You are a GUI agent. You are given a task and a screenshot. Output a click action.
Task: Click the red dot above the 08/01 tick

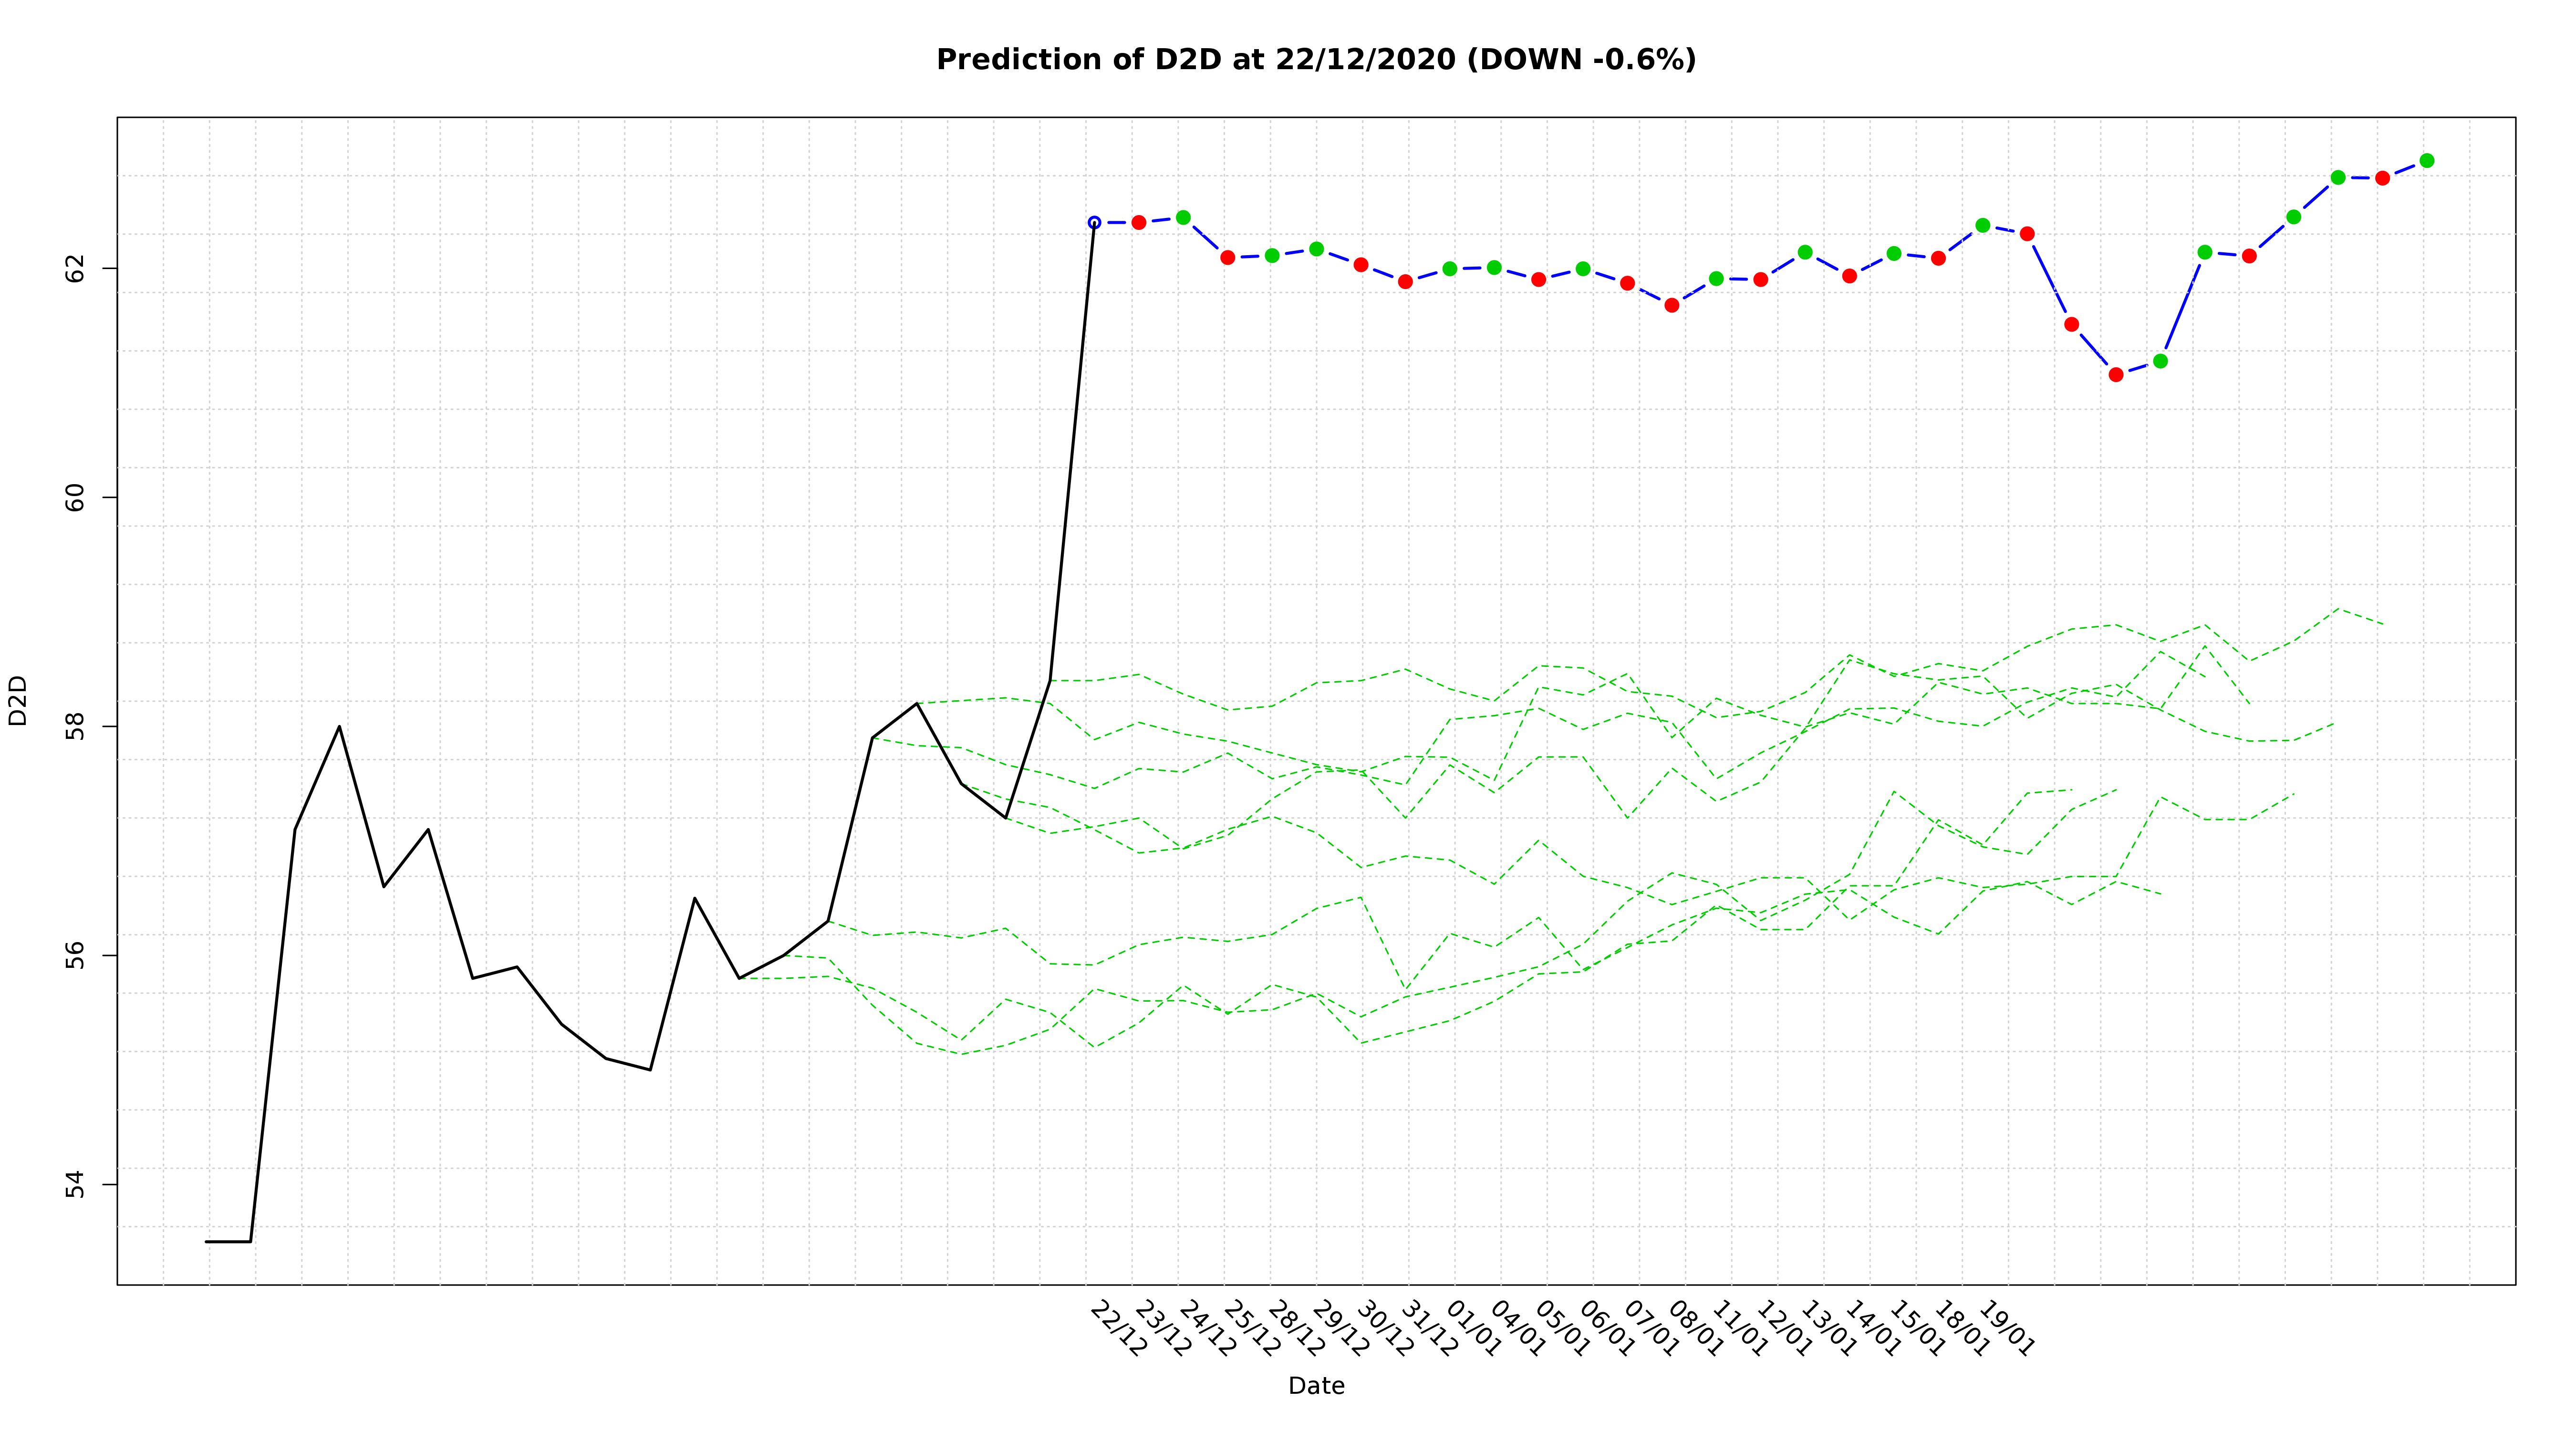1672,305
